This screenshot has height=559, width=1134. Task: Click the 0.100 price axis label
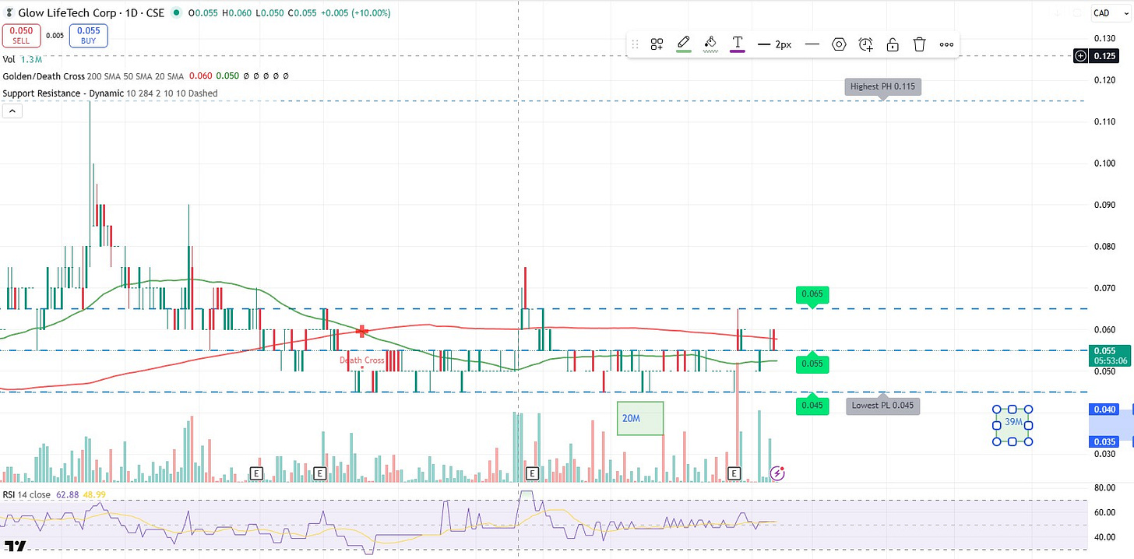pos(1105,163)
